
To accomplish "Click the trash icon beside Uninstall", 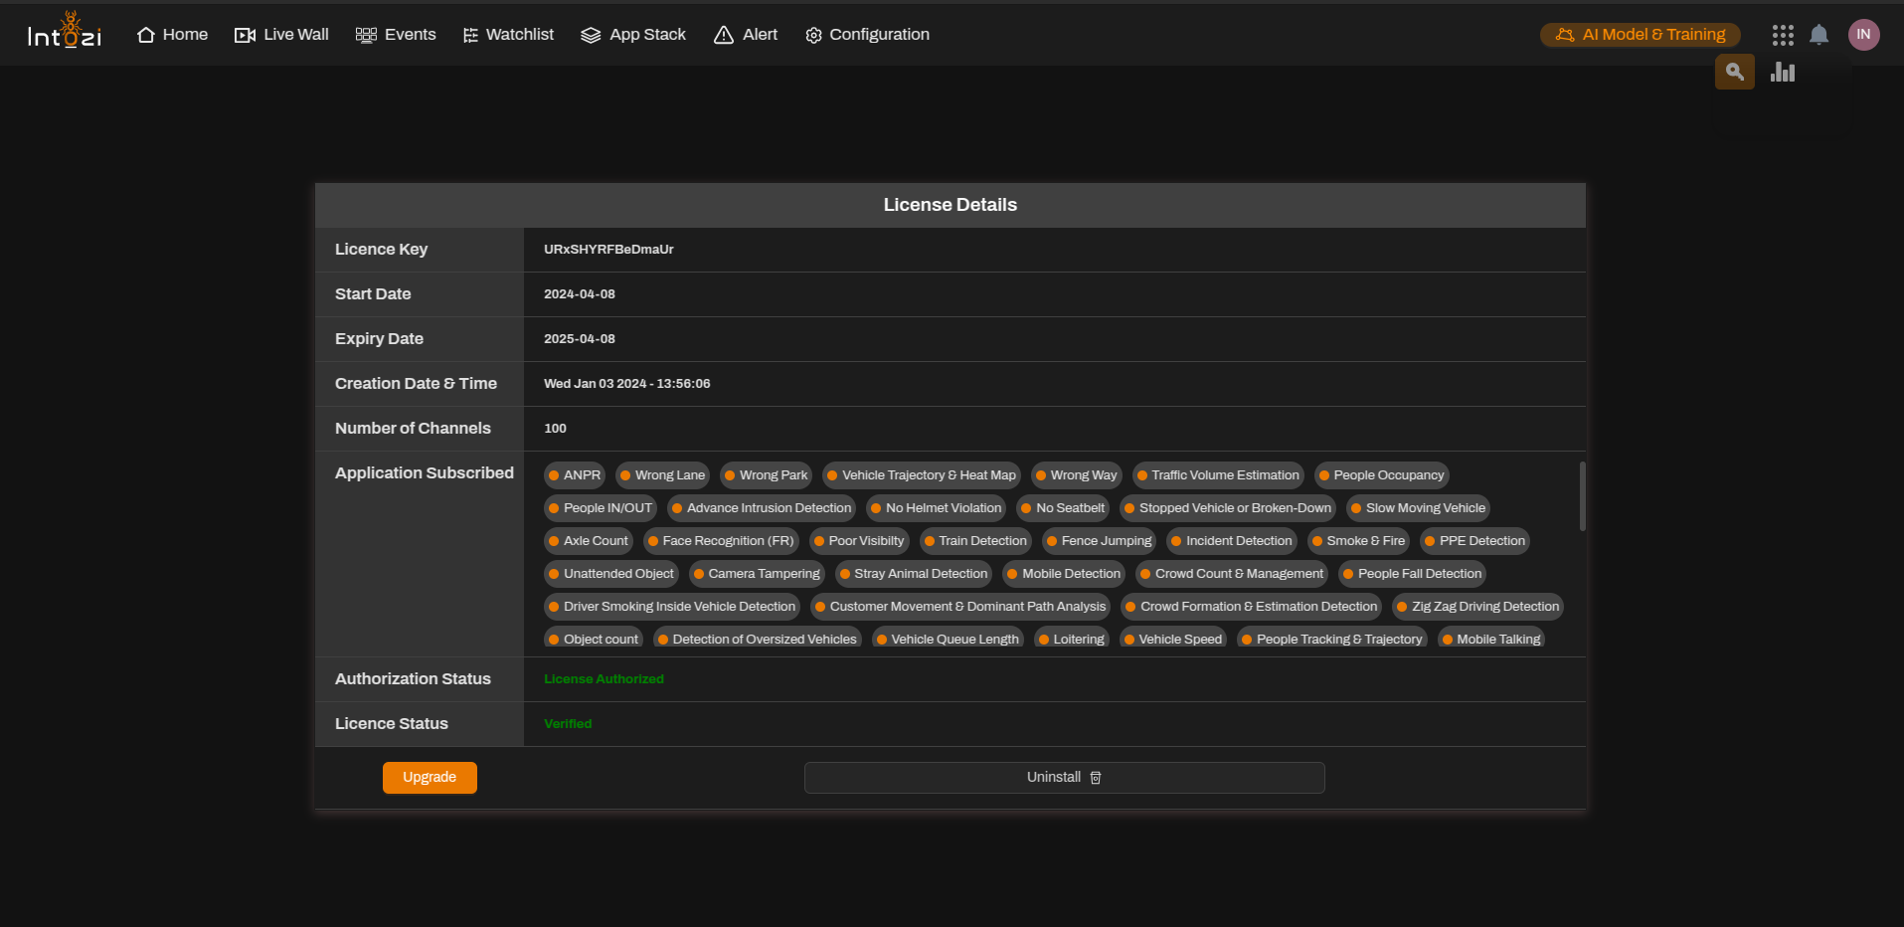I will (x=1096, y=778).
